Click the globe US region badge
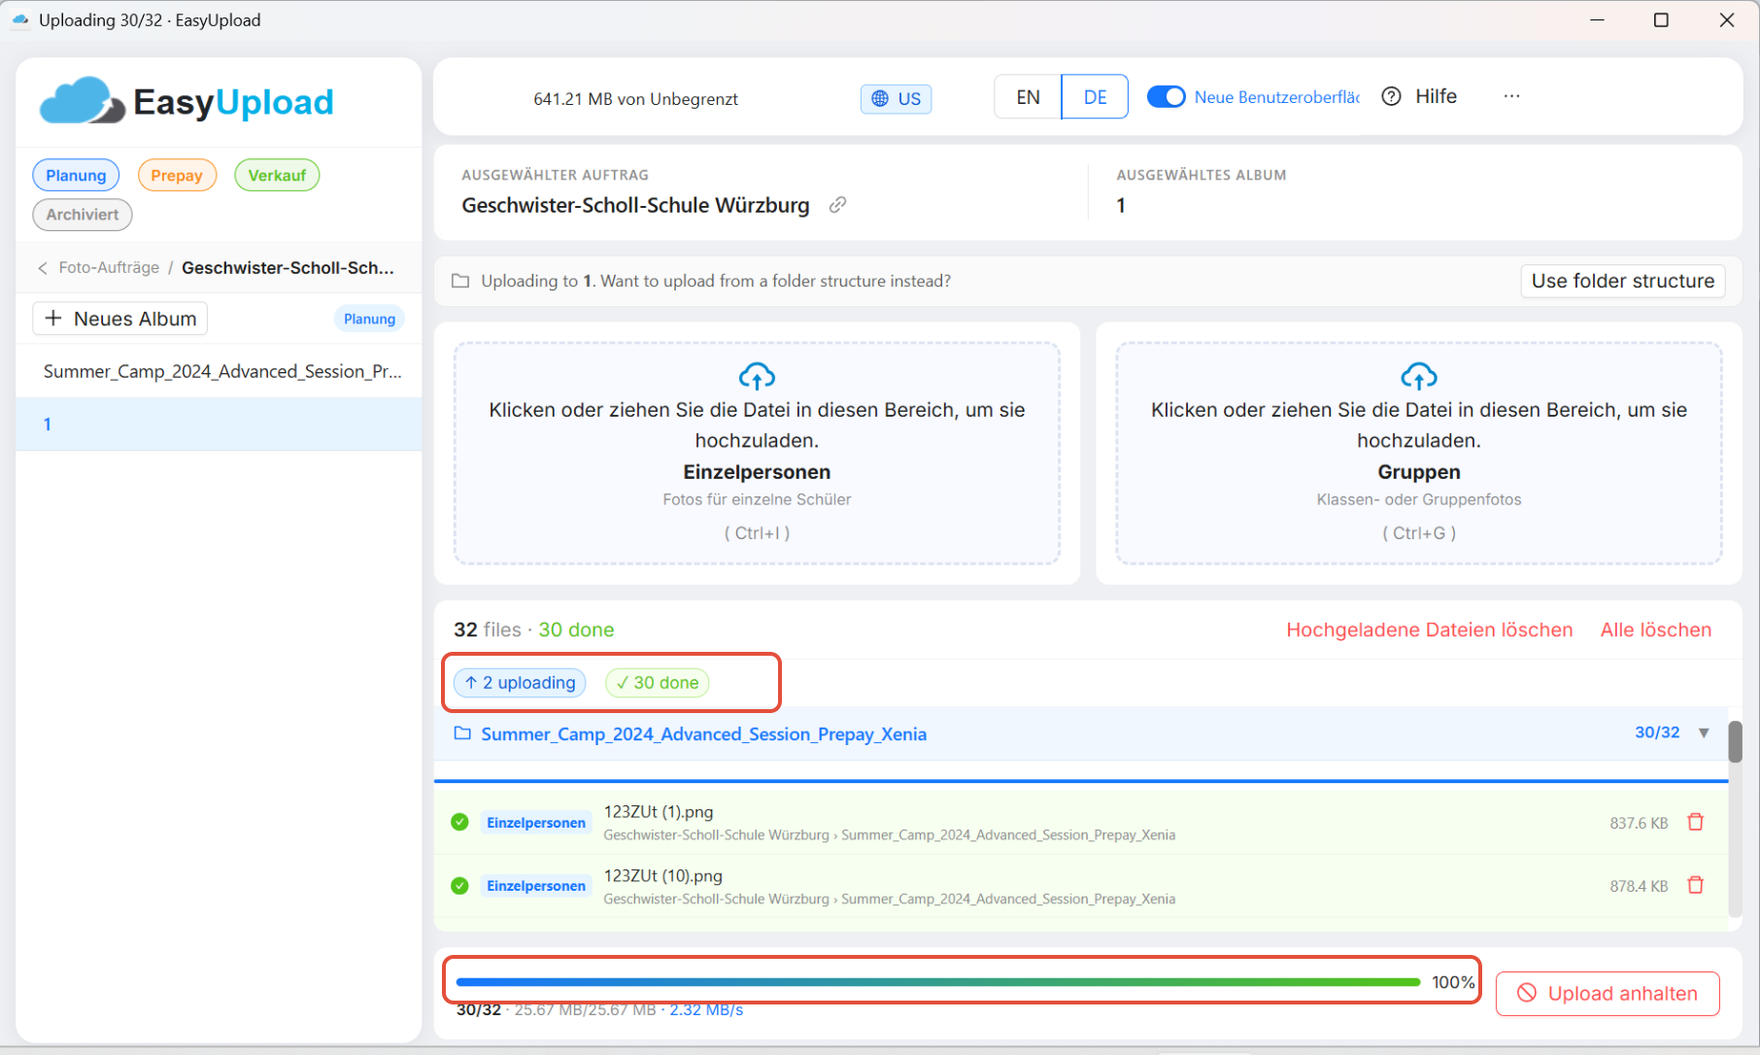The image size is (1760, 1055). click(896, 98)
